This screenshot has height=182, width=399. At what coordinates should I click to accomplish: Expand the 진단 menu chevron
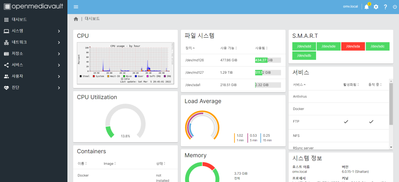pyautogui.click(x=59, y=88)
